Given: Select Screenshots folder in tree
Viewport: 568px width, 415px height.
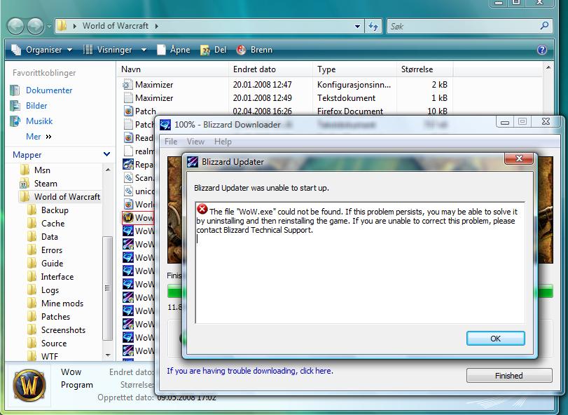Looking at the screenshot, I should [x=64, y=330].
